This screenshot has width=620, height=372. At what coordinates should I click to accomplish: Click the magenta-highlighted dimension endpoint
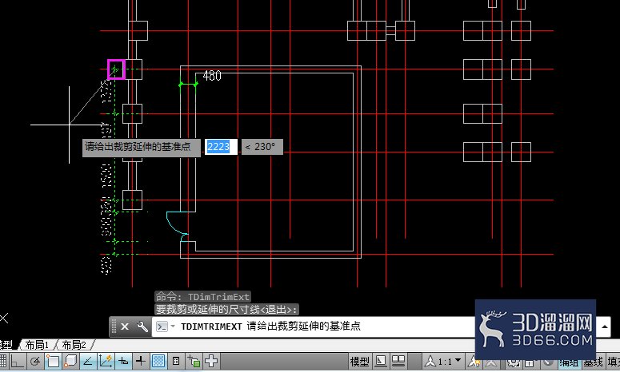[116, 69]
